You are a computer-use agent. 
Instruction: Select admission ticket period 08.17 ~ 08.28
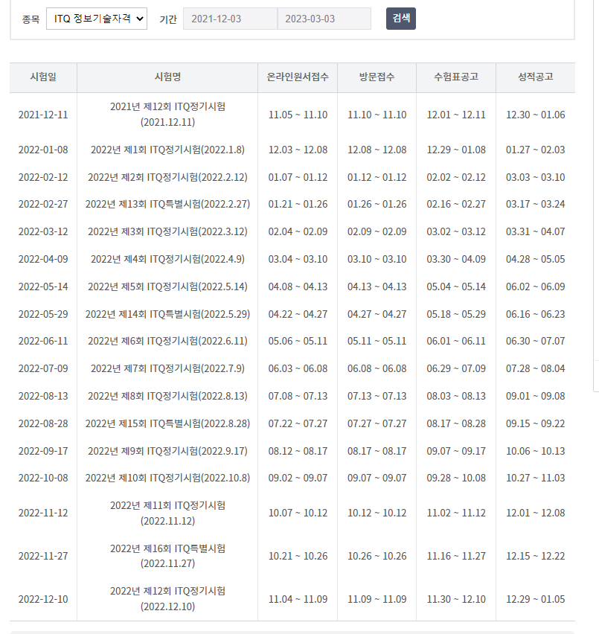coord(456,423)
